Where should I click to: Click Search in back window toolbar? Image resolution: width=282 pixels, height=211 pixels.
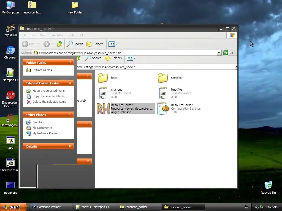click(x=93, y=58)
